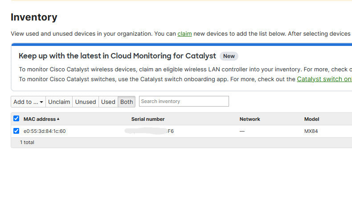352x206 pixels.
Task: Click the '1 total' count text
Action: (x=27, y=142)
